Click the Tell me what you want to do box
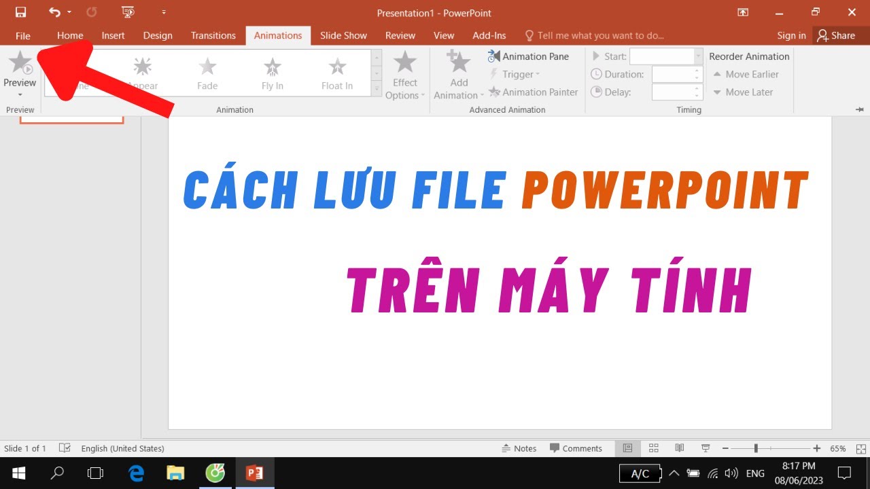The image size is (870, 489). [x=595, y=35]
